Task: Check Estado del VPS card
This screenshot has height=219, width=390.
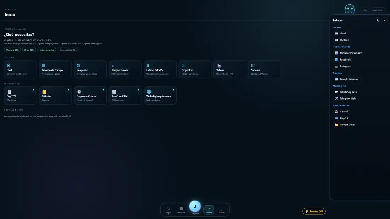Action: click(160, 69)
